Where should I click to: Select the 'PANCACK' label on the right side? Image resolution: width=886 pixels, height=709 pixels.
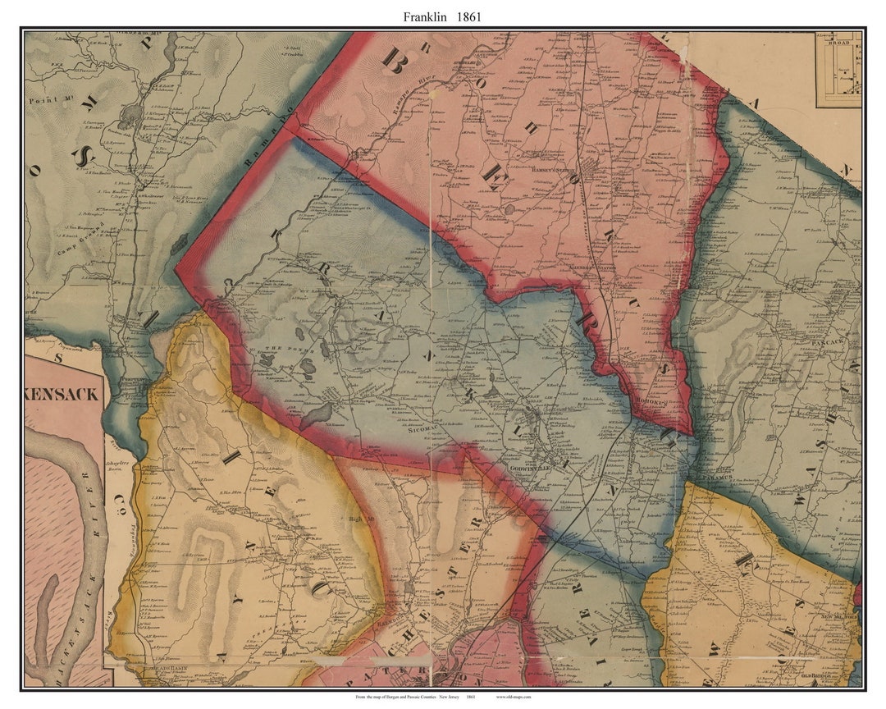(828, 343)
